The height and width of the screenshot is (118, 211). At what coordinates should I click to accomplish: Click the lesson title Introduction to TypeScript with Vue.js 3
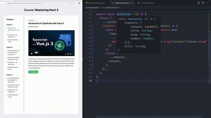pos(46,23)
